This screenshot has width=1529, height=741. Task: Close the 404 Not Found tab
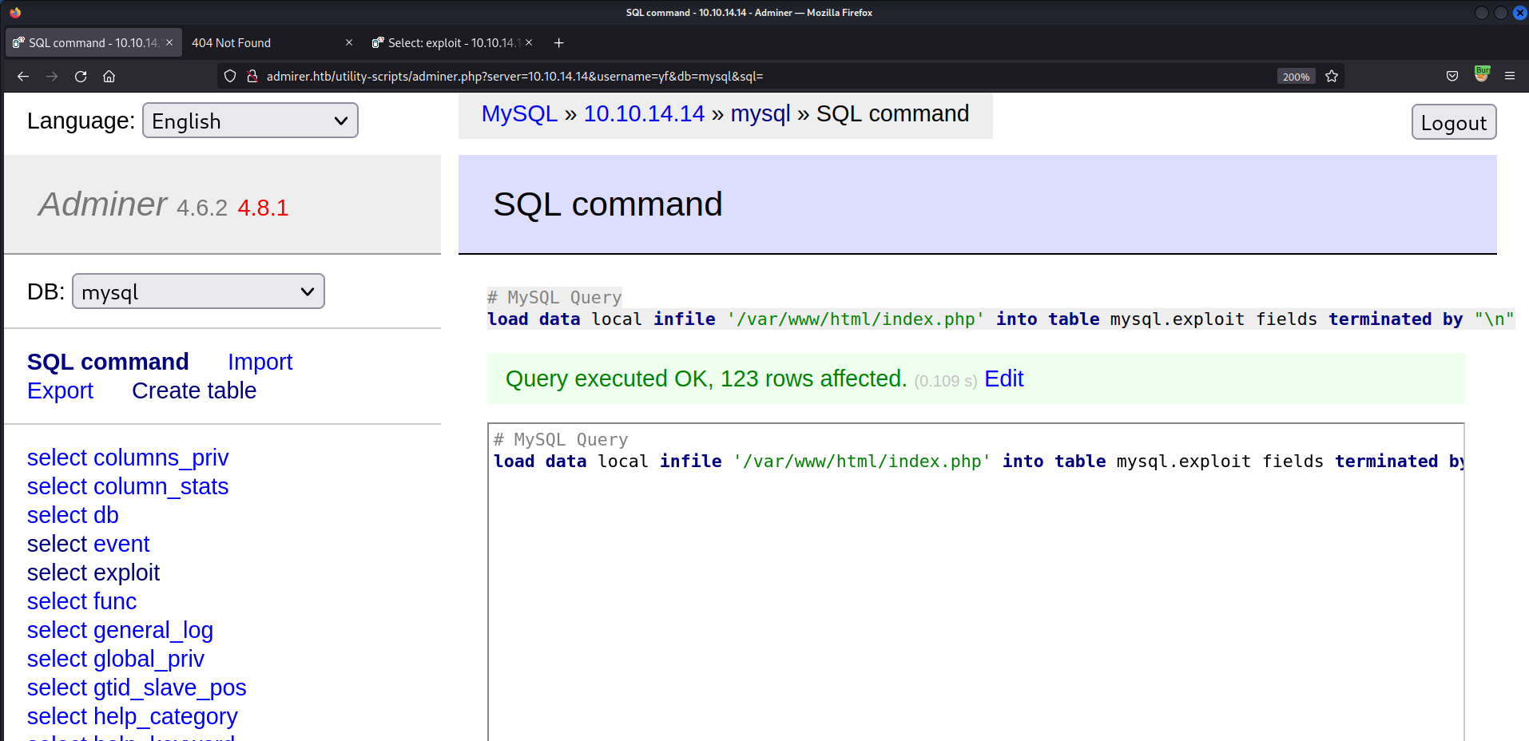(x=349, y=43)
